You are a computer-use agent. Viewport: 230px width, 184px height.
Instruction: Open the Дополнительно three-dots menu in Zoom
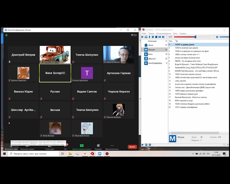112,147
